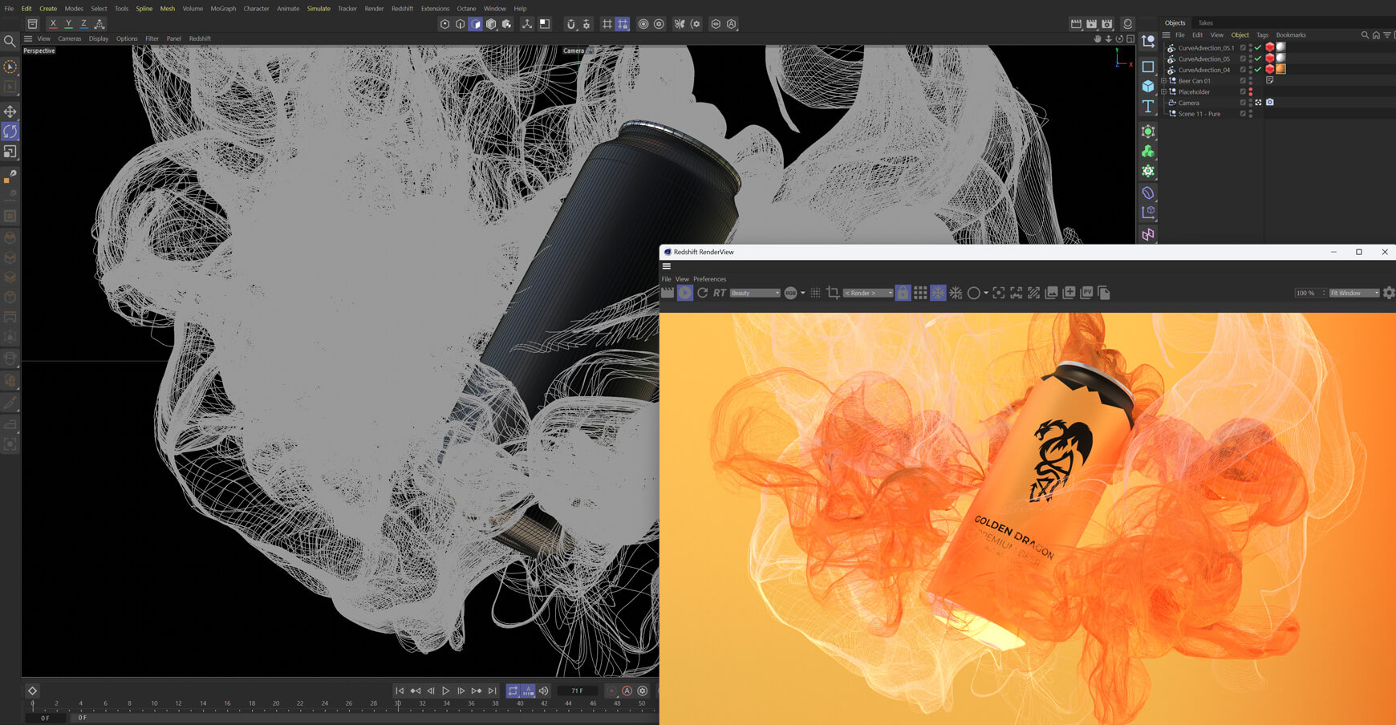This screenshot has width=1396, height=725.
Task: Click the green Cloner icon in palette
Action: click(x=1148, y=151)
